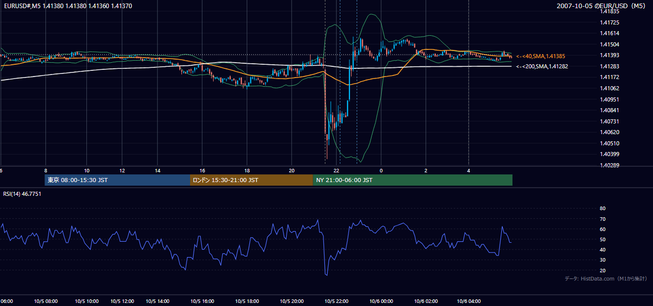
Task: Click the 10/5 20:00 bottom time label
Action: tap(292, 301)
